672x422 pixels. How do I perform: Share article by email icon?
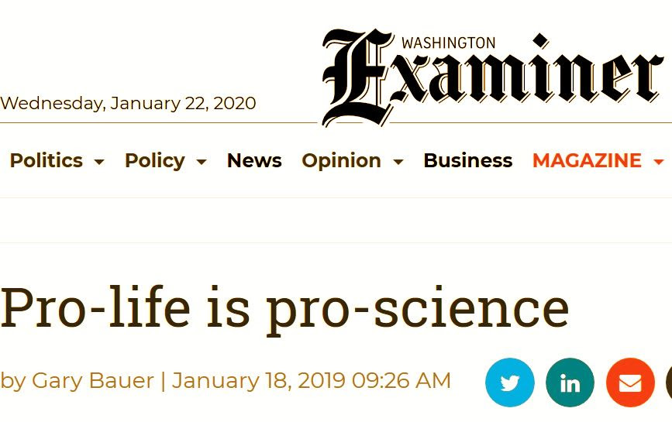630,383
